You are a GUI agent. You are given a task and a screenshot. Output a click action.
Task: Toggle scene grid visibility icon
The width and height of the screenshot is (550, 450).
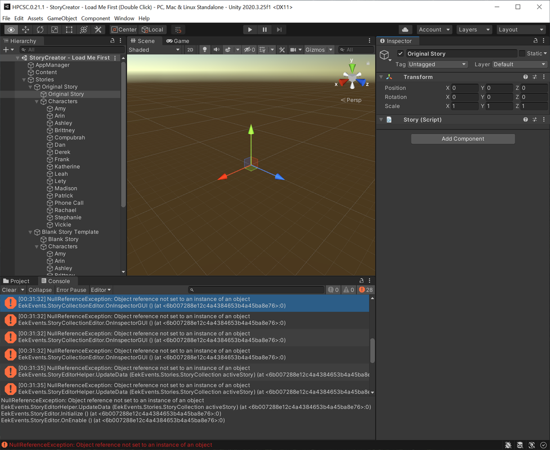coord(262,49)
